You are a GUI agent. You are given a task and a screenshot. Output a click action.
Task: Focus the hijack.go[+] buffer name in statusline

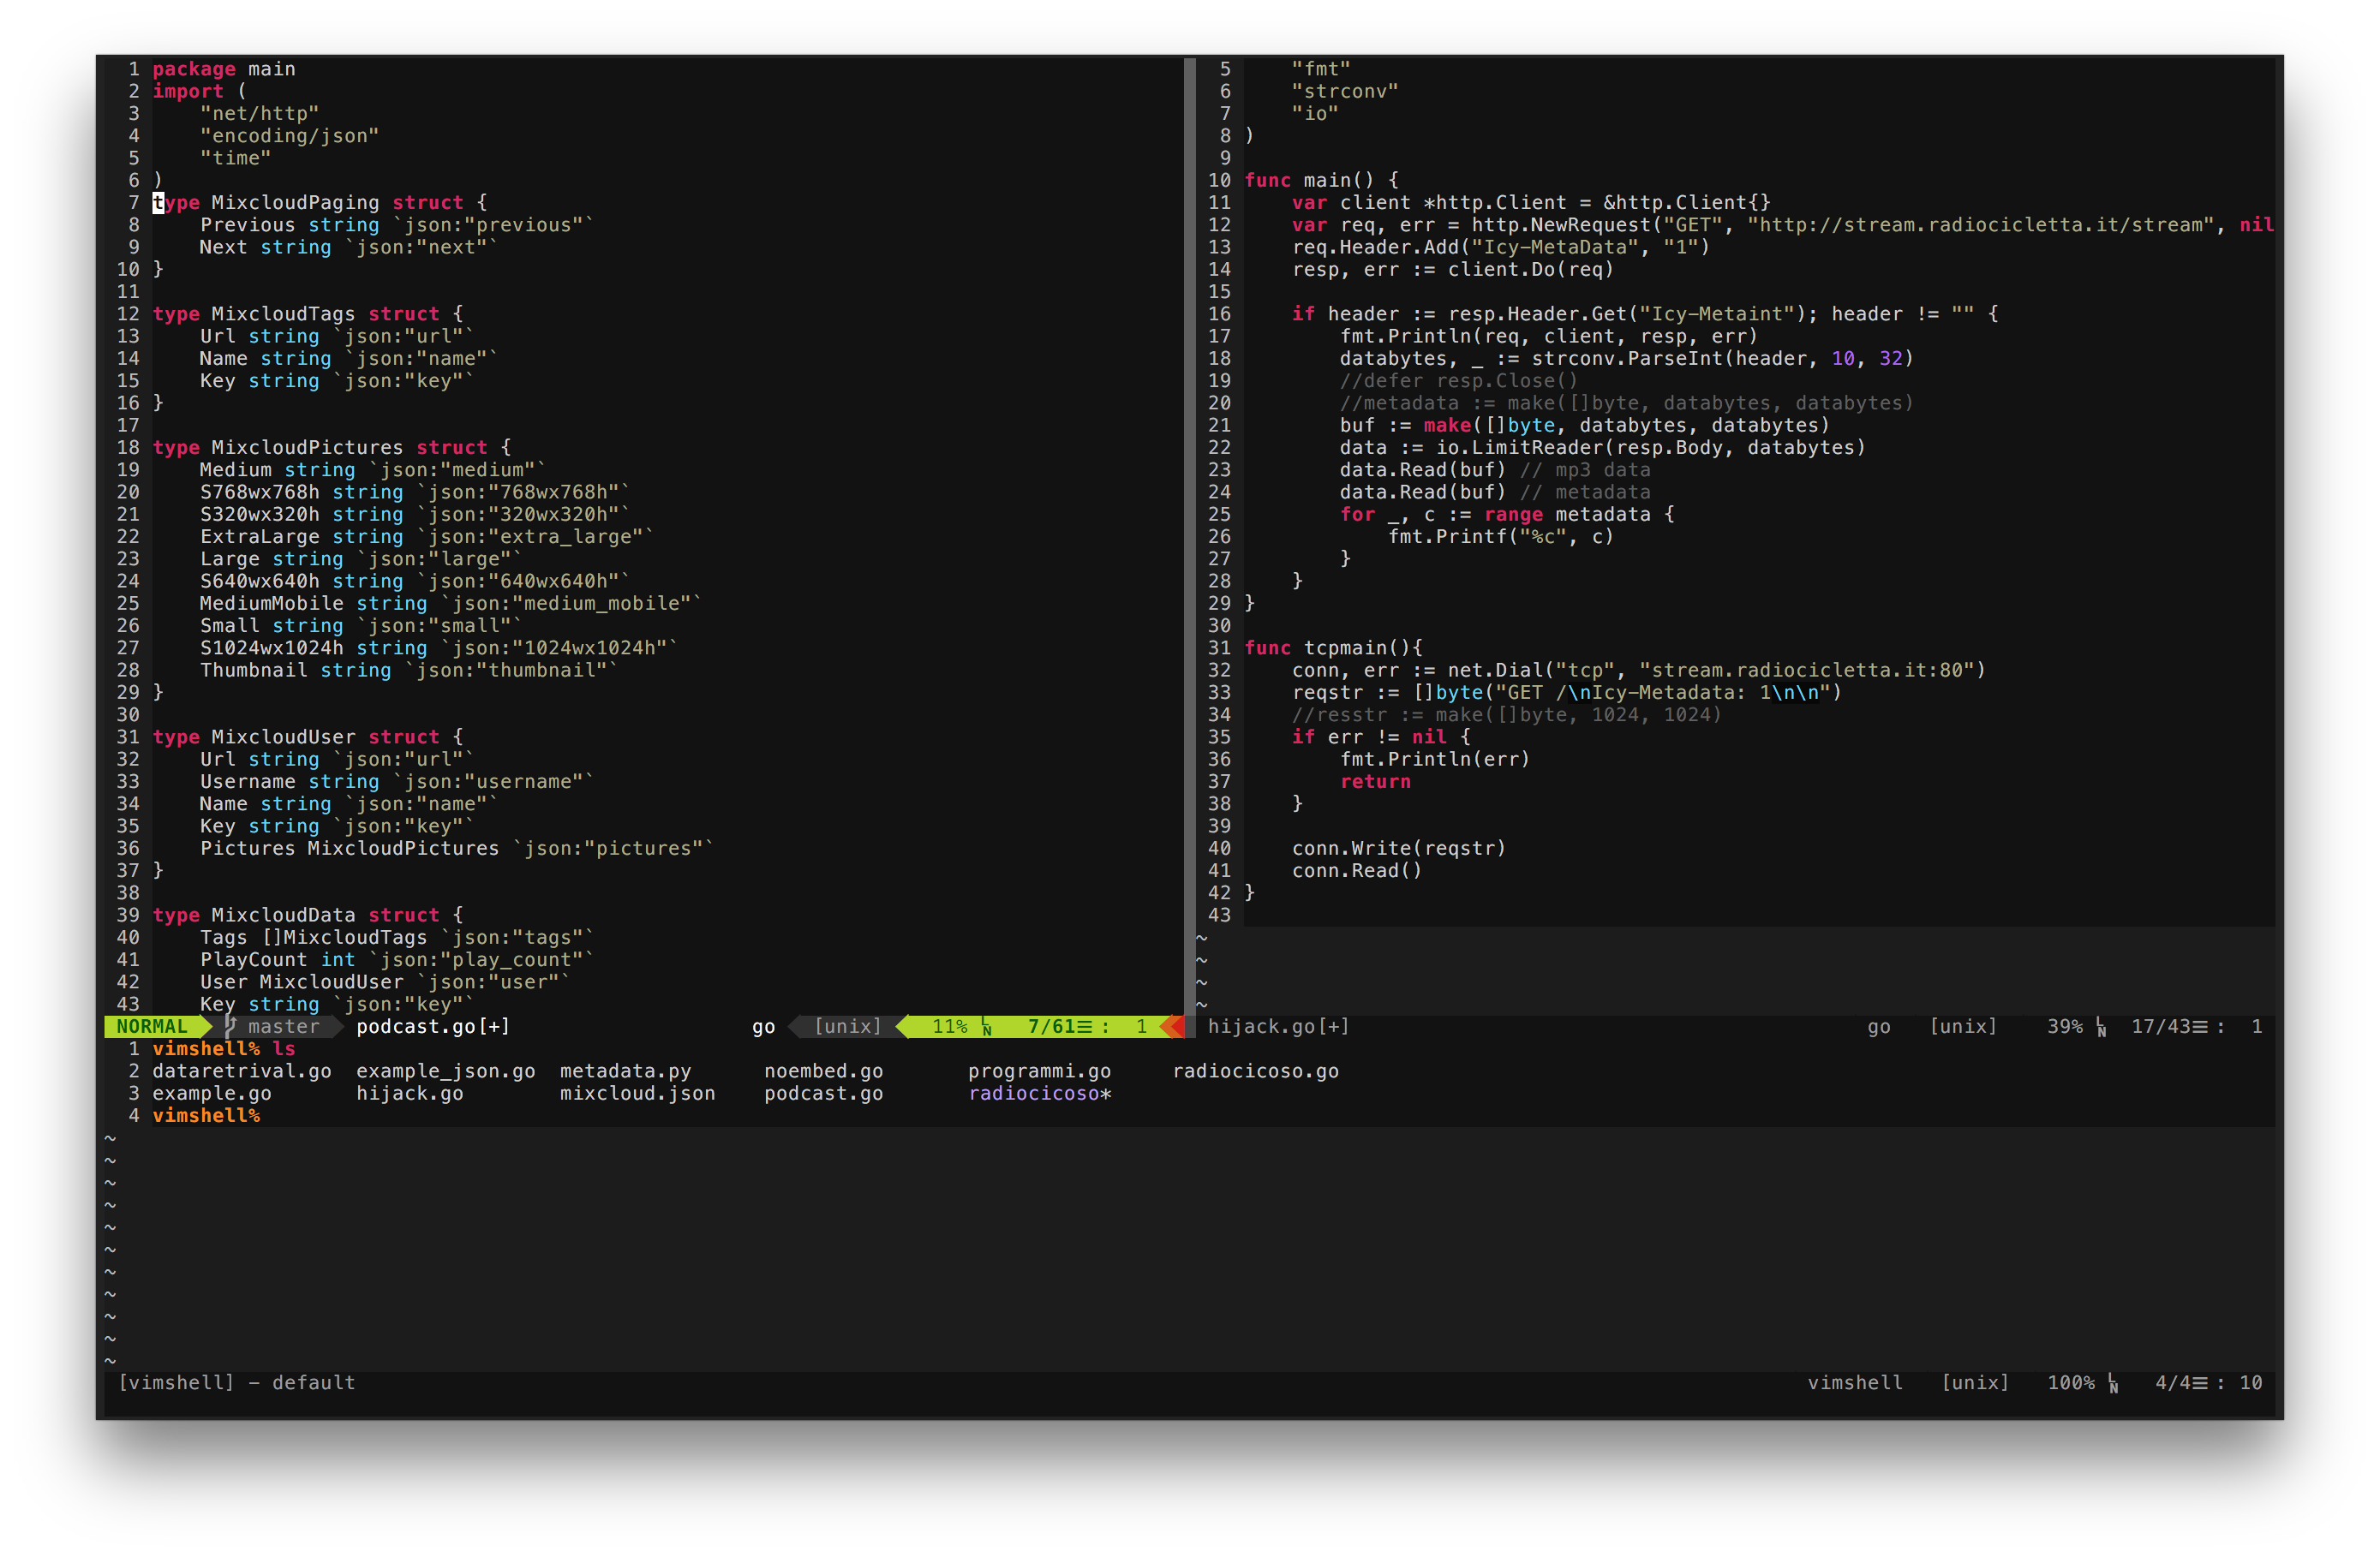coord(1278,1026)
